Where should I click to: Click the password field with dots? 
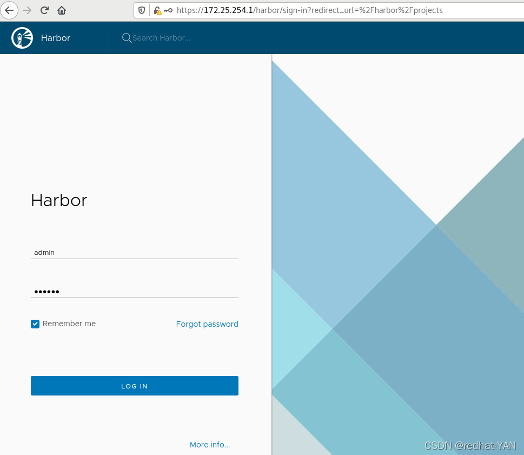[x=134, y=292]
